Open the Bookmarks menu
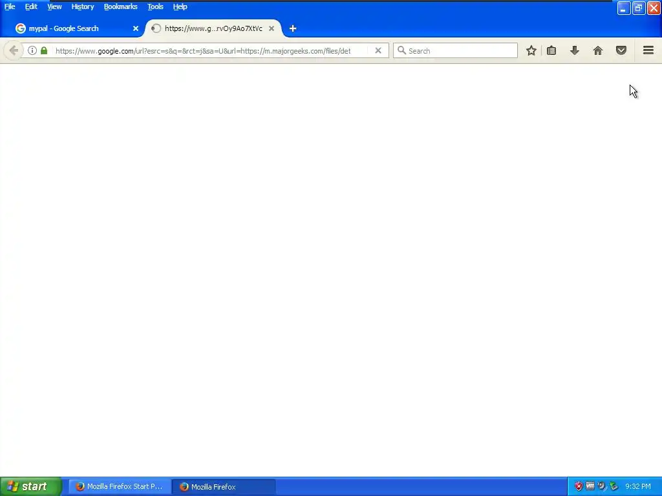Viewport: 662px width, 496px height. click(x=120, y=6)
